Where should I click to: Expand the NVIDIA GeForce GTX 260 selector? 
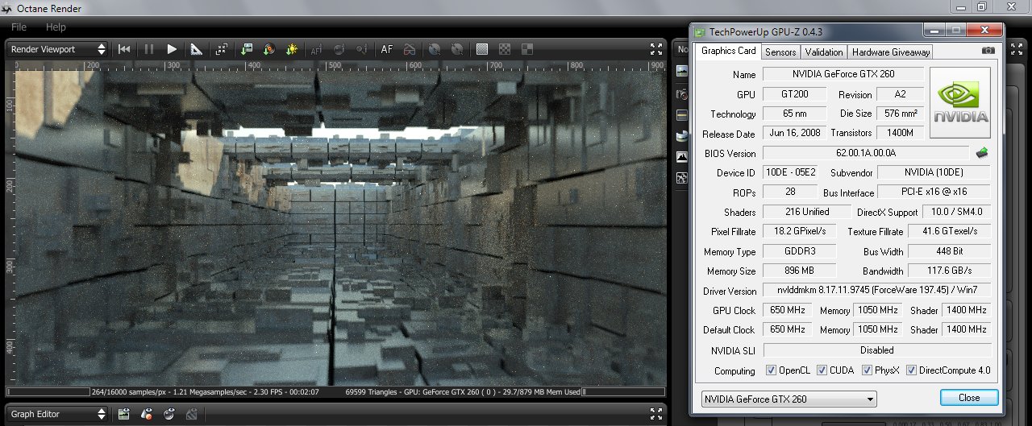point(789,399)
